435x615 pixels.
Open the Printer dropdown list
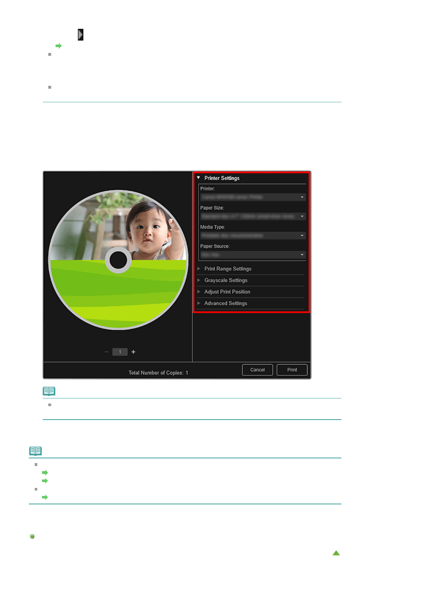point(253,197)
